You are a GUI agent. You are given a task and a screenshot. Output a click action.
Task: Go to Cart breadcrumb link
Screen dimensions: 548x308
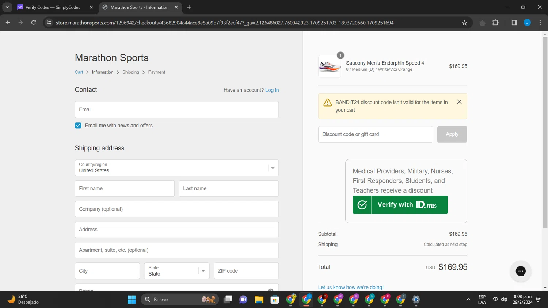click(x=79, y=72)
